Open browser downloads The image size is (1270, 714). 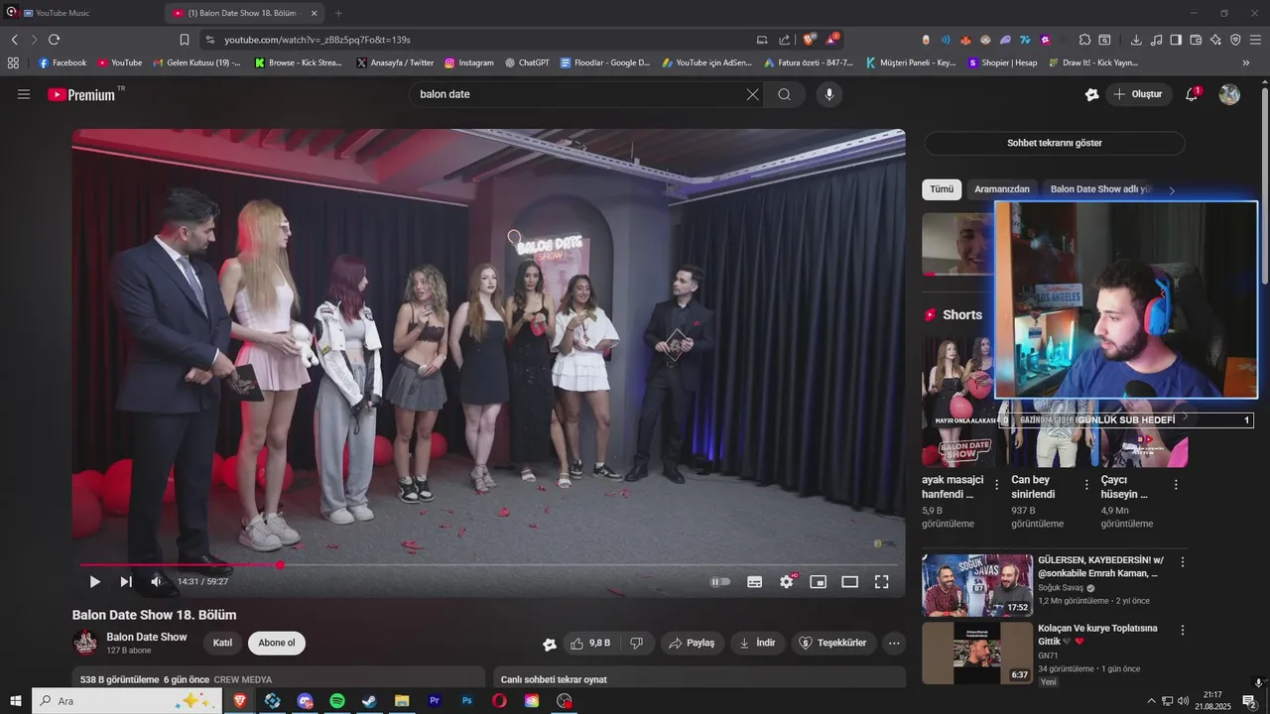pos(1136,40)
